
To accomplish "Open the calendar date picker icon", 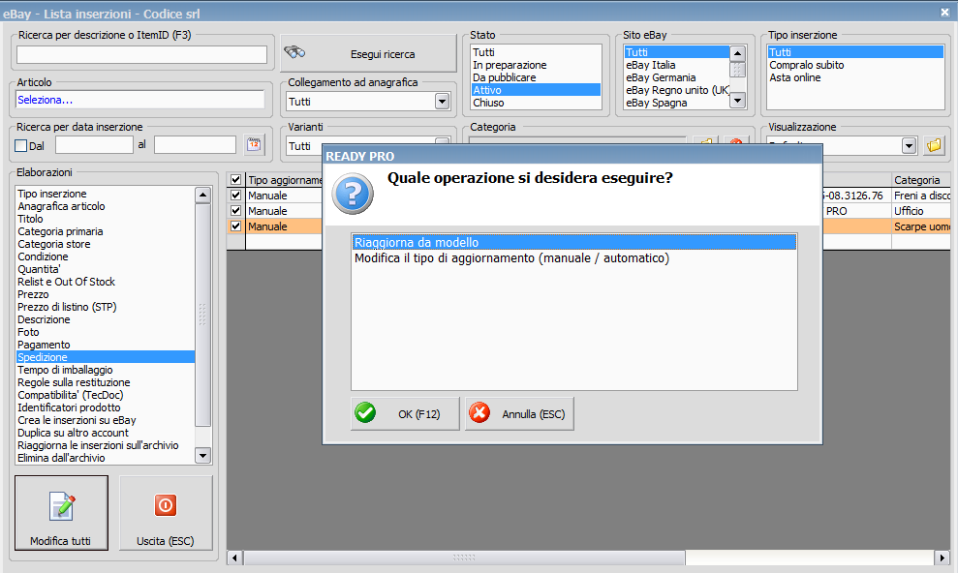I will [254, 144].
